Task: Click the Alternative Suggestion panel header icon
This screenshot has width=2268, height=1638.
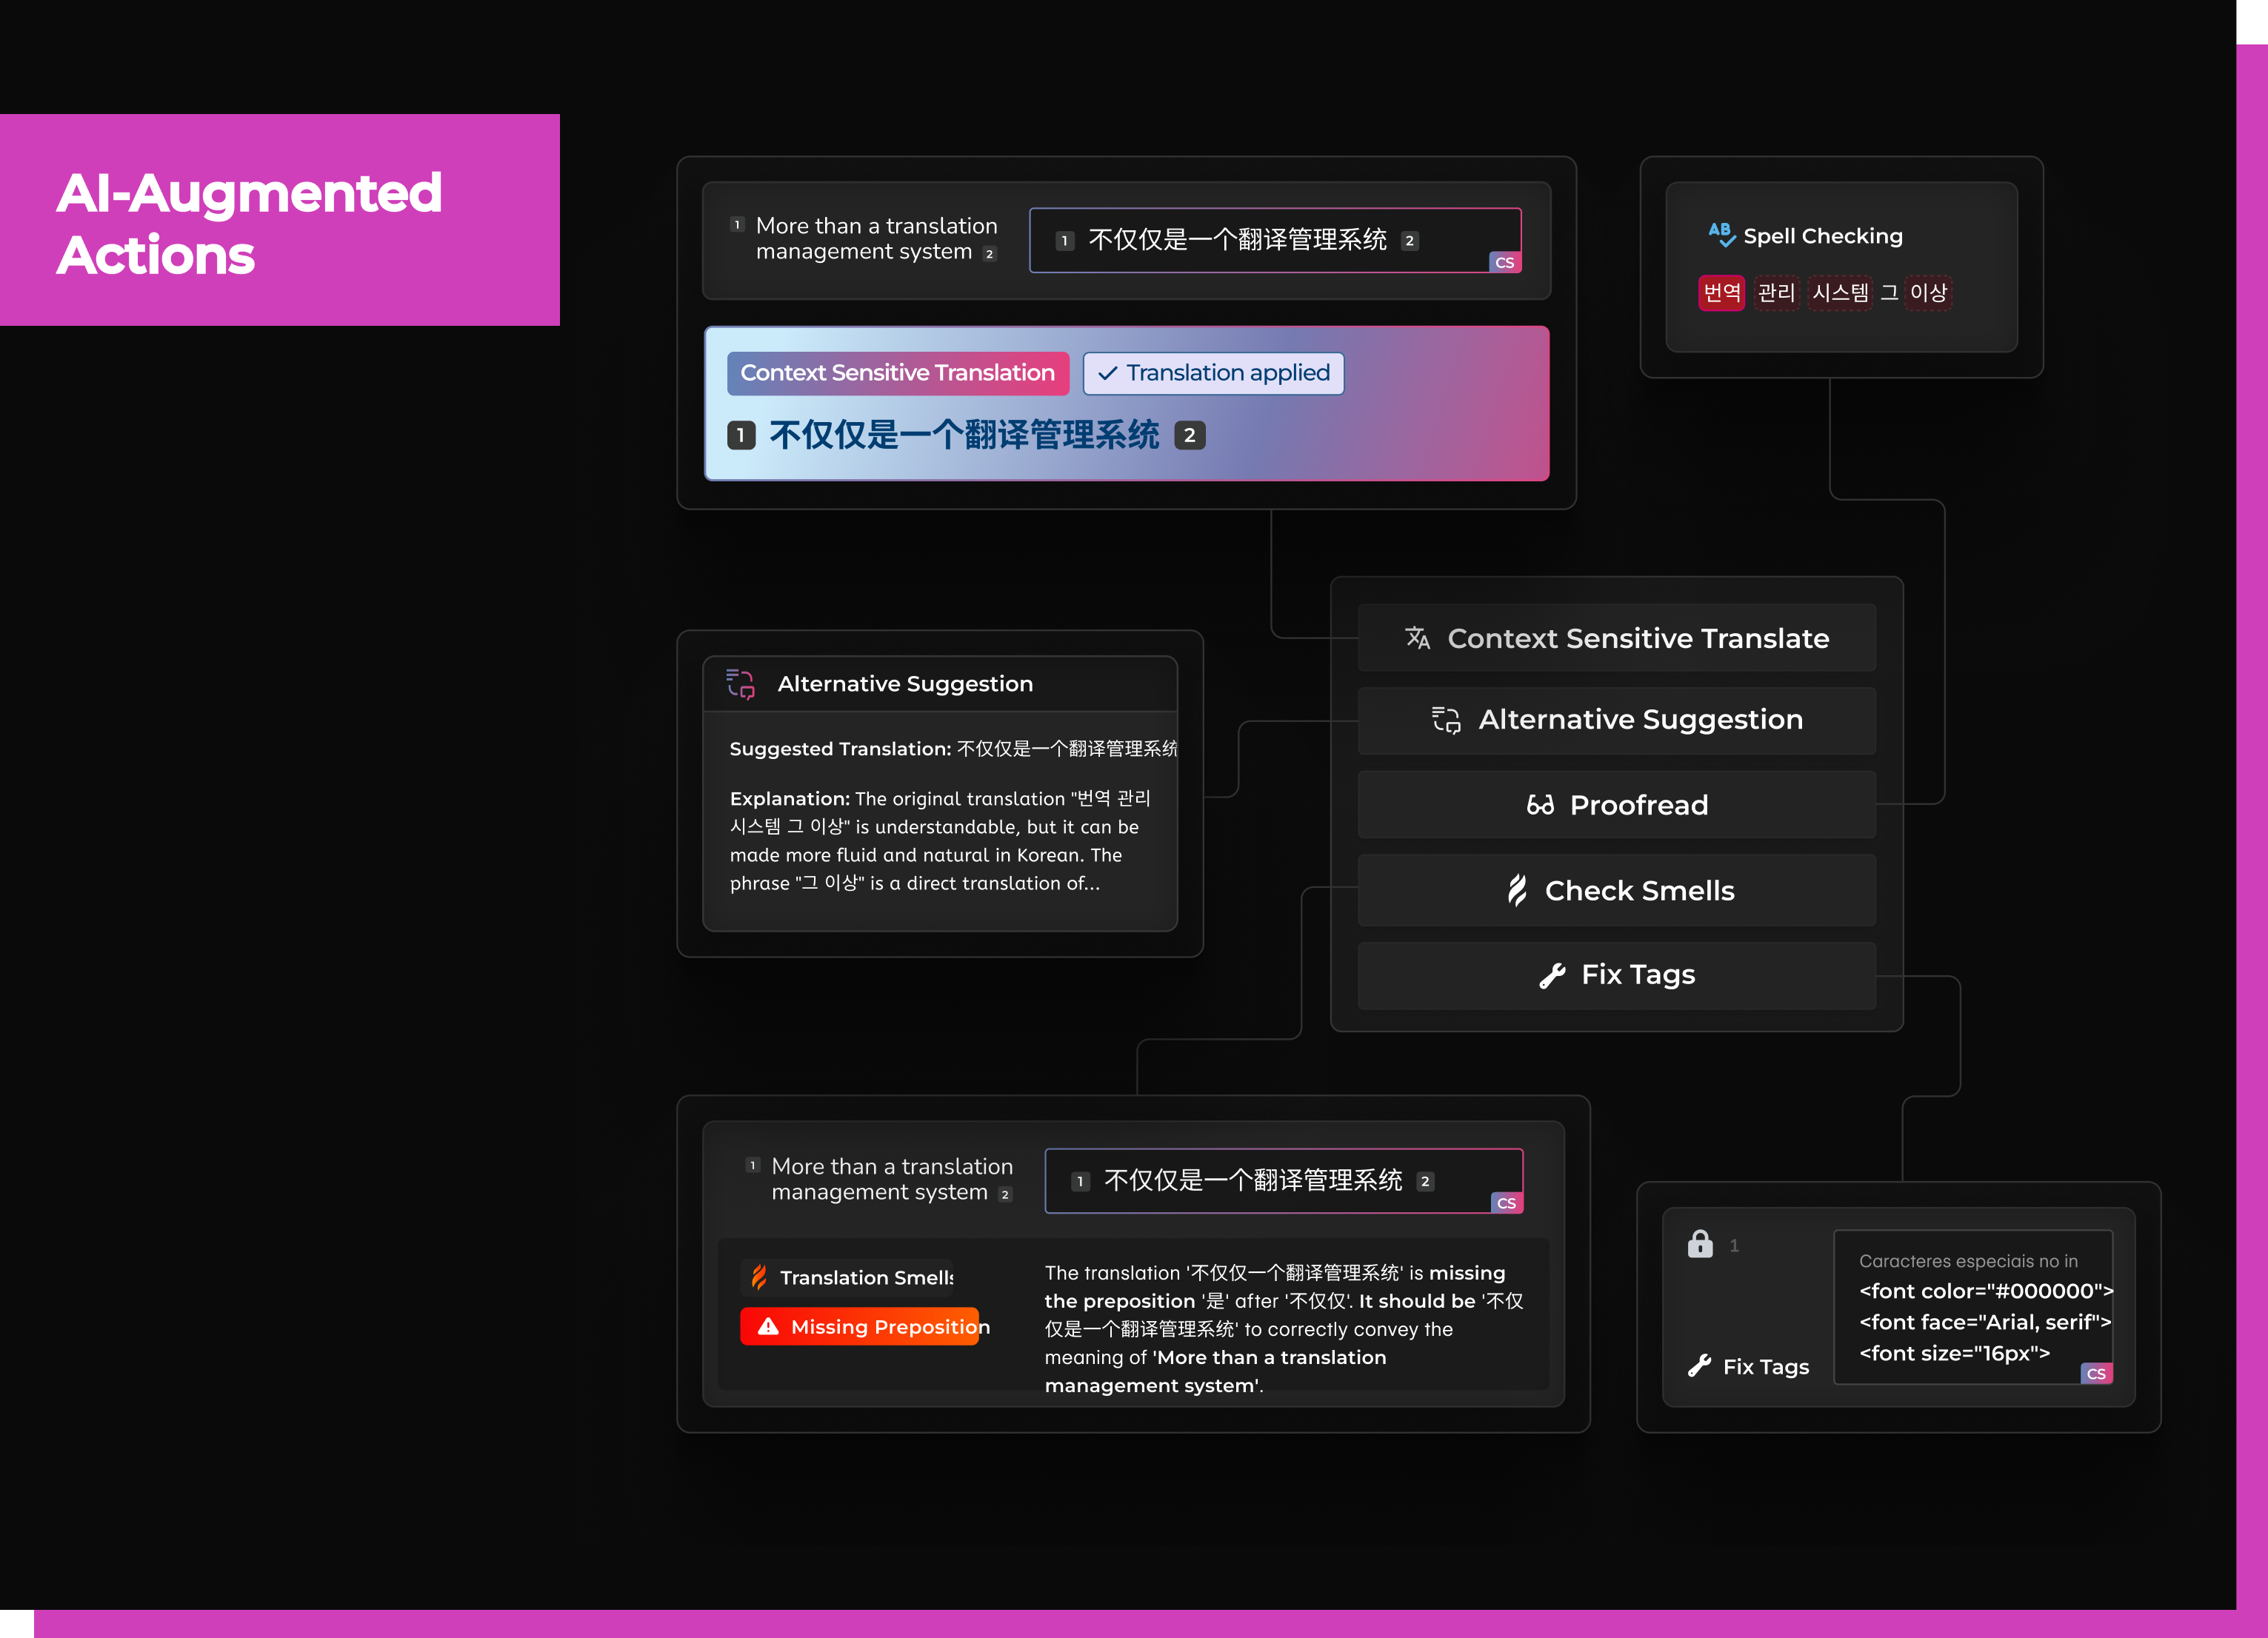Action: [x=740, y=684]
